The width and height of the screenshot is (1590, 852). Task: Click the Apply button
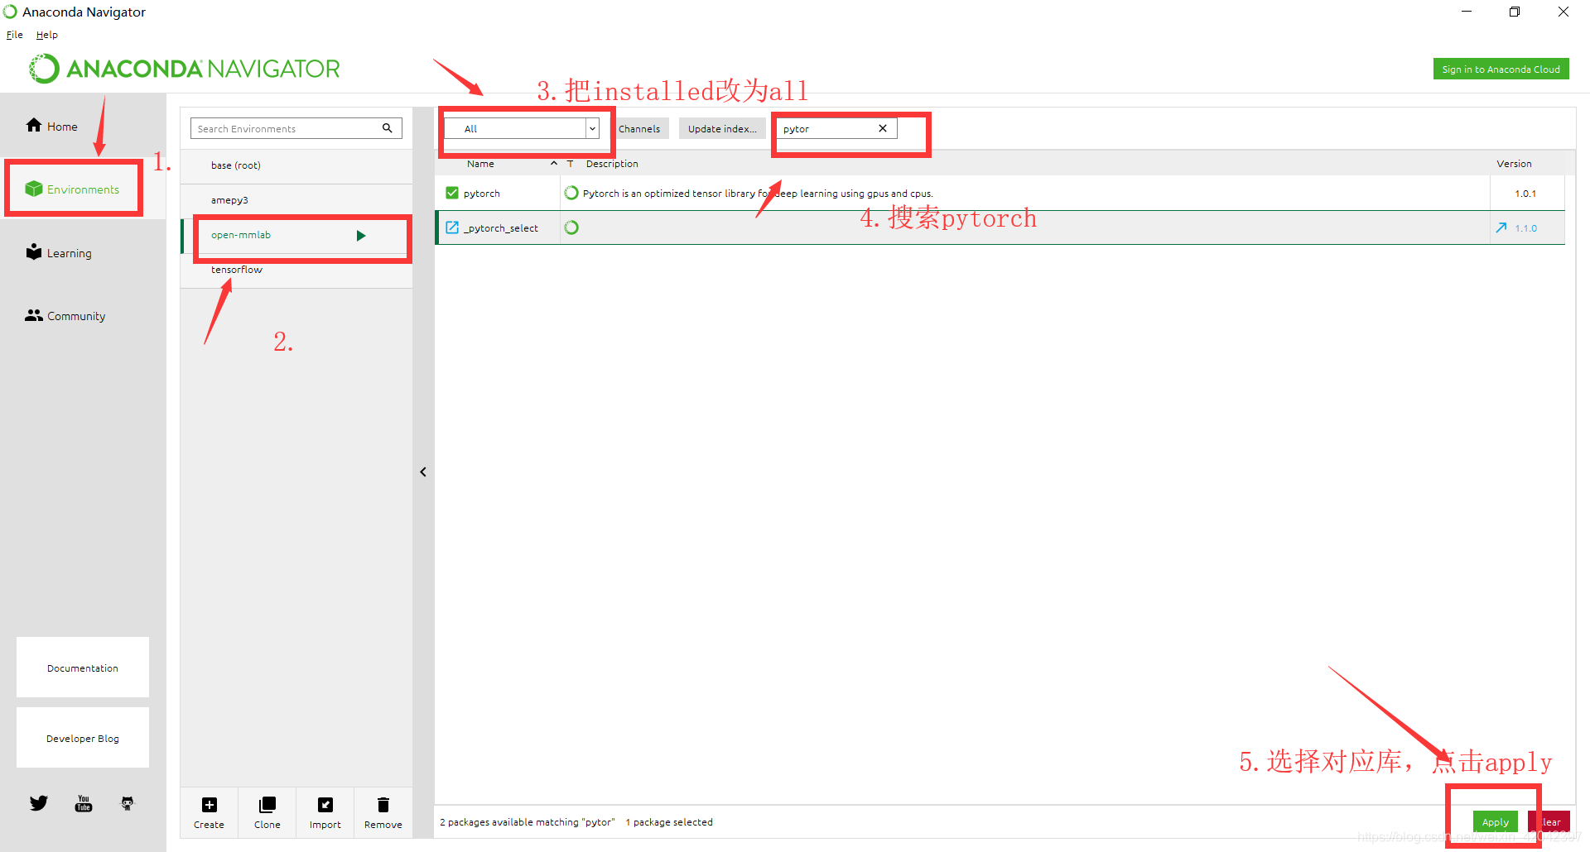tap(1496, 821)
